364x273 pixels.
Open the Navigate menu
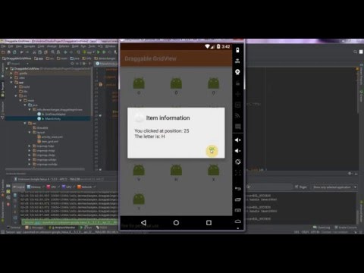tap(30, 46)
